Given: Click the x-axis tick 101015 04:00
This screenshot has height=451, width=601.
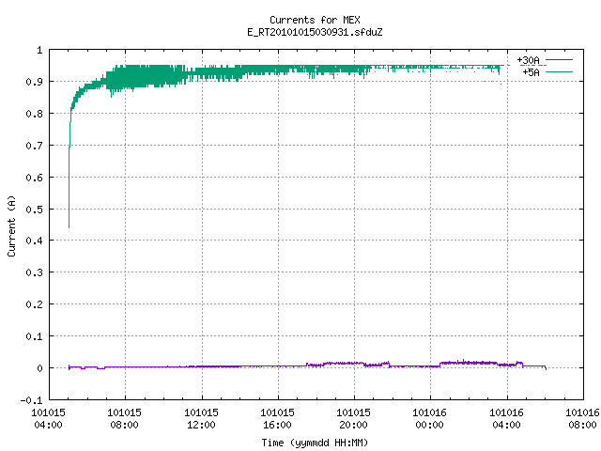Looking at the screenshot, I should pos(48,418).
